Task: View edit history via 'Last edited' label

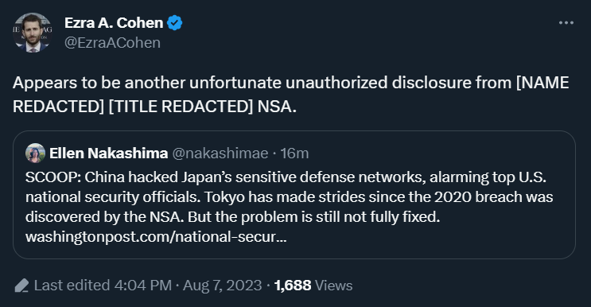Action: (x=72, y=286)
